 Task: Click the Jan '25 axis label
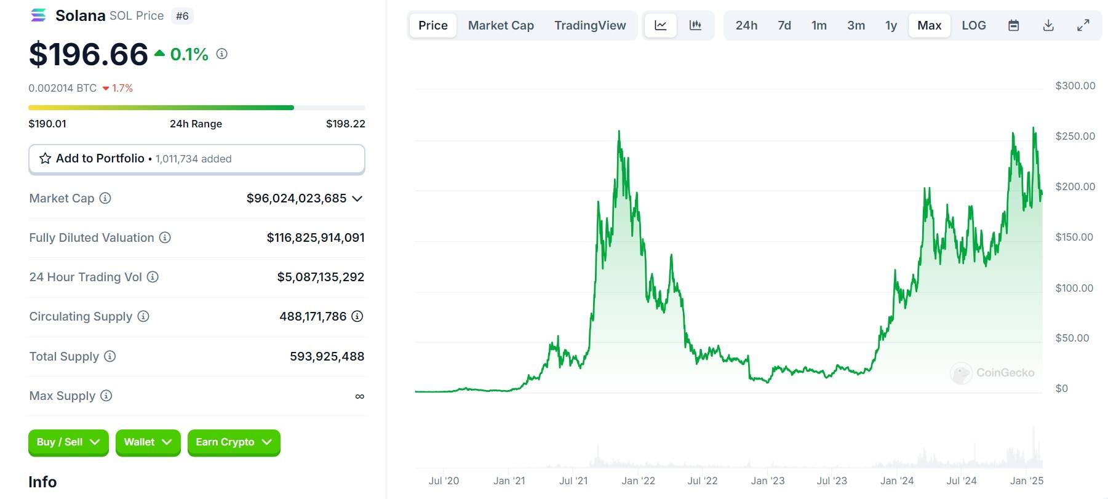pos(1027,481)
